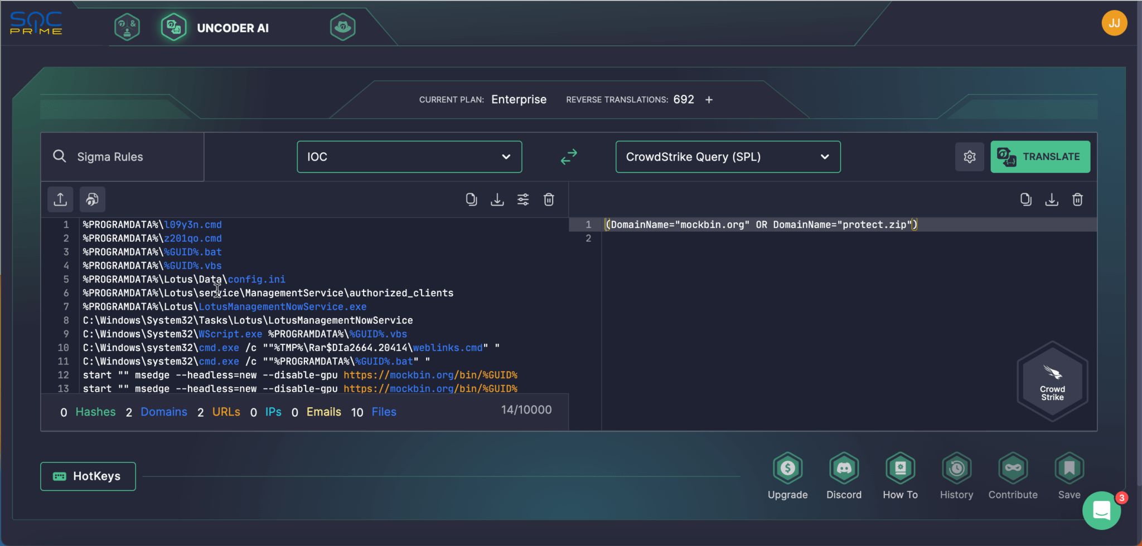The width and height of the screenshot is (1142, 546).
Task: Expand the IOC source language dropdown
Action: pyautogui.click(x=409, y=157)
